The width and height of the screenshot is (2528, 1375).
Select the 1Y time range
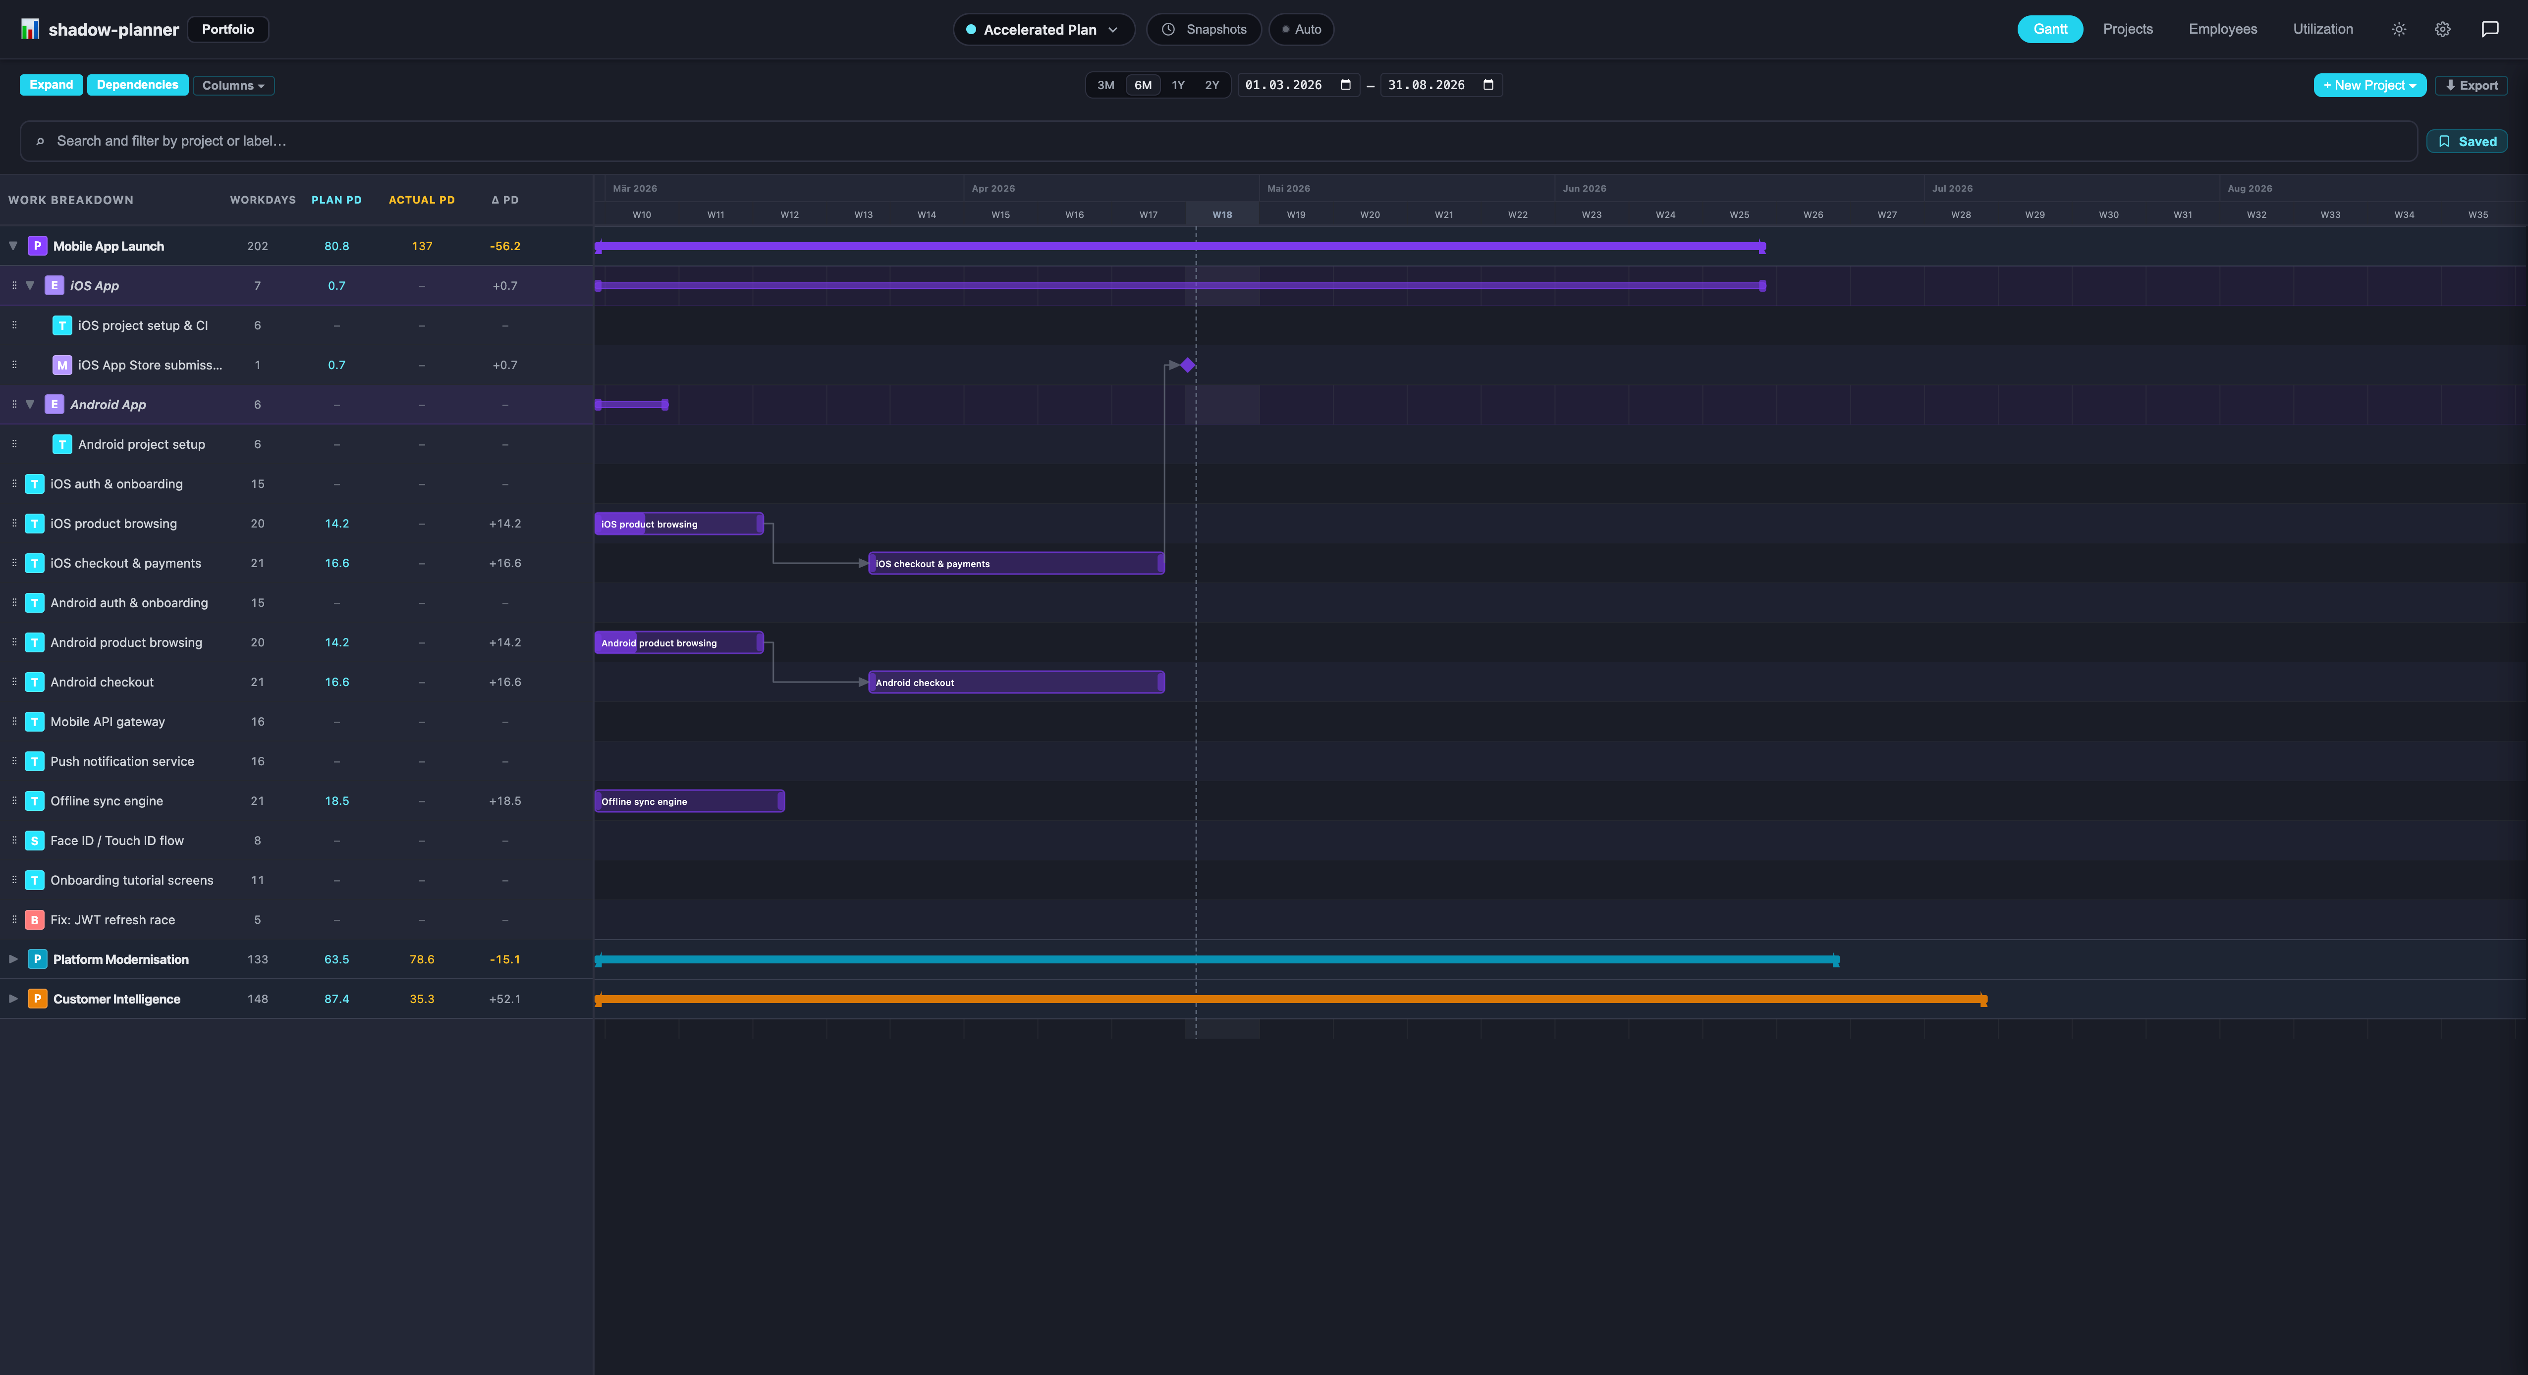point(1178,85)
